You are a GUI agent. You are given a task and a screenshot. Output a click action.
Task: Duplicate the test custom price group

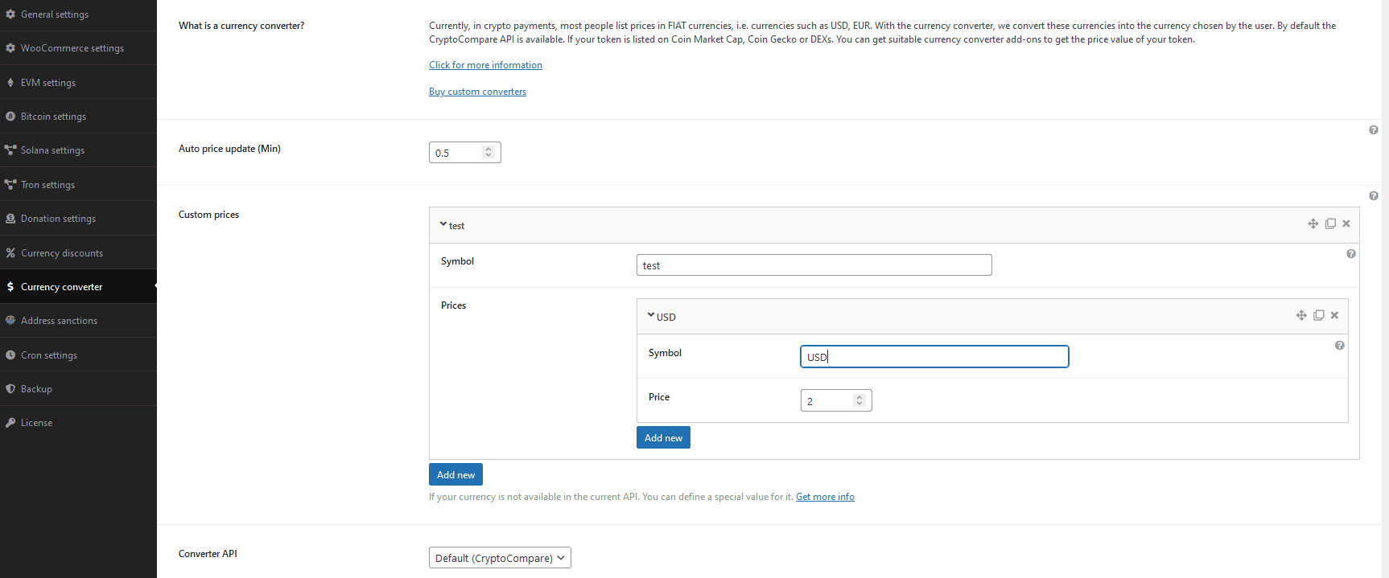click(1330, 223)
